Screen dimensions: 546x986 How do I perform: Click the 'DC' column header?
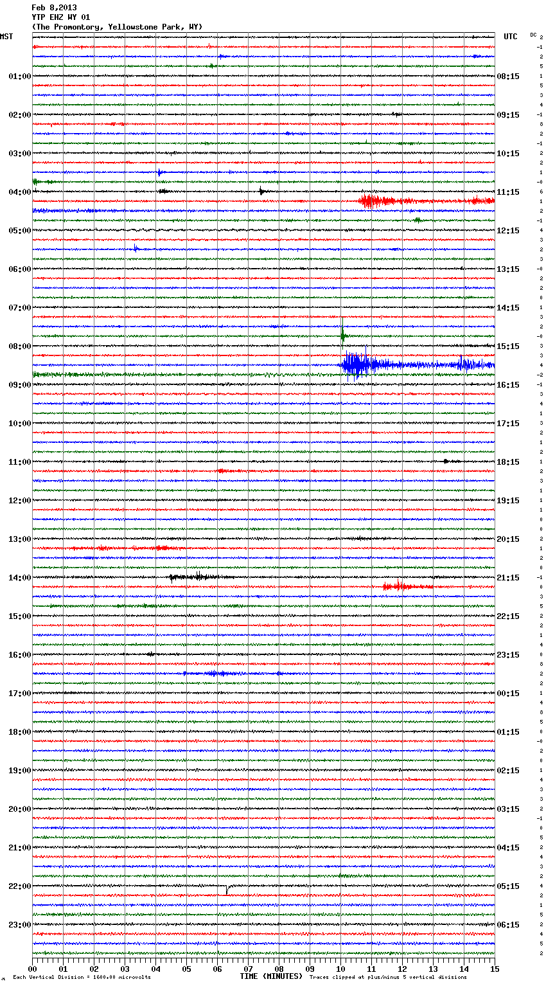(x=533, y=35)
